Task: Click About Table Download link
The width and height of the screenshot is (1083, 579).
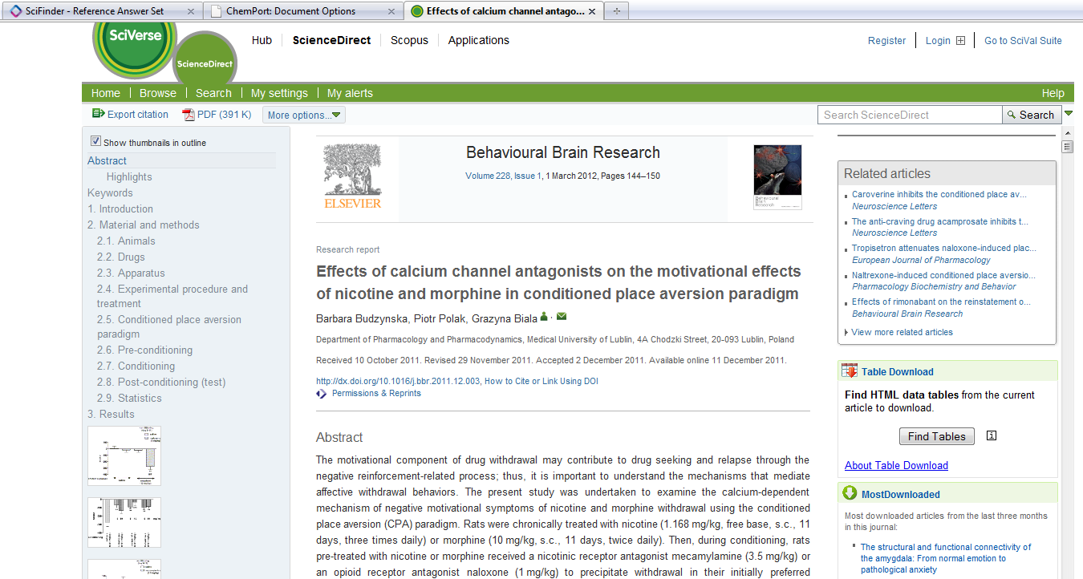Action: click(896, 465)
